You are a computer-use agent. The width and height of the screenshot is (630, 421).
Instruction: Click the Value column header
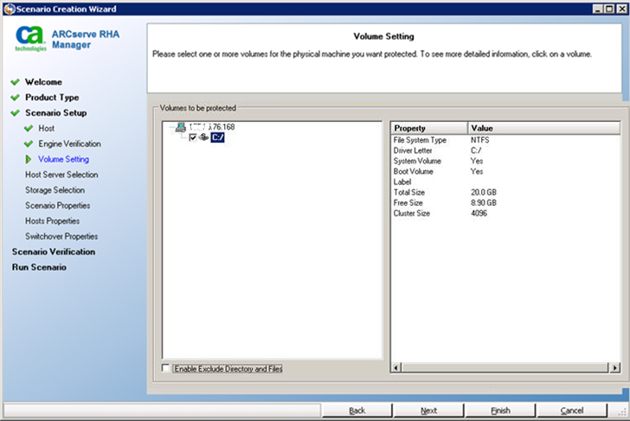(543, 128)
